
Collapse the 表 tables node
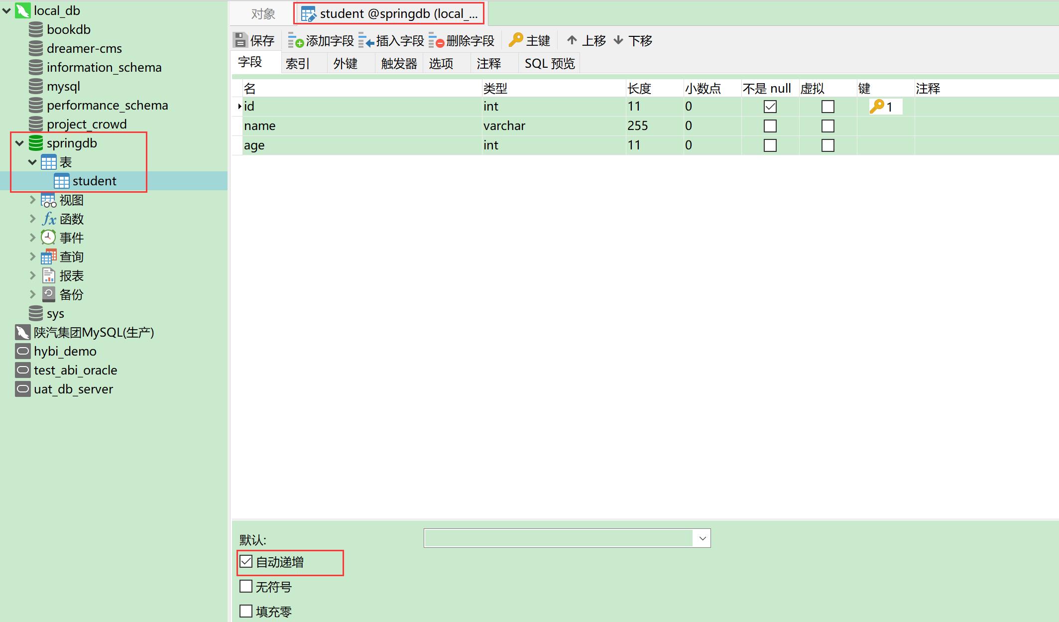(x=33, y=162)
